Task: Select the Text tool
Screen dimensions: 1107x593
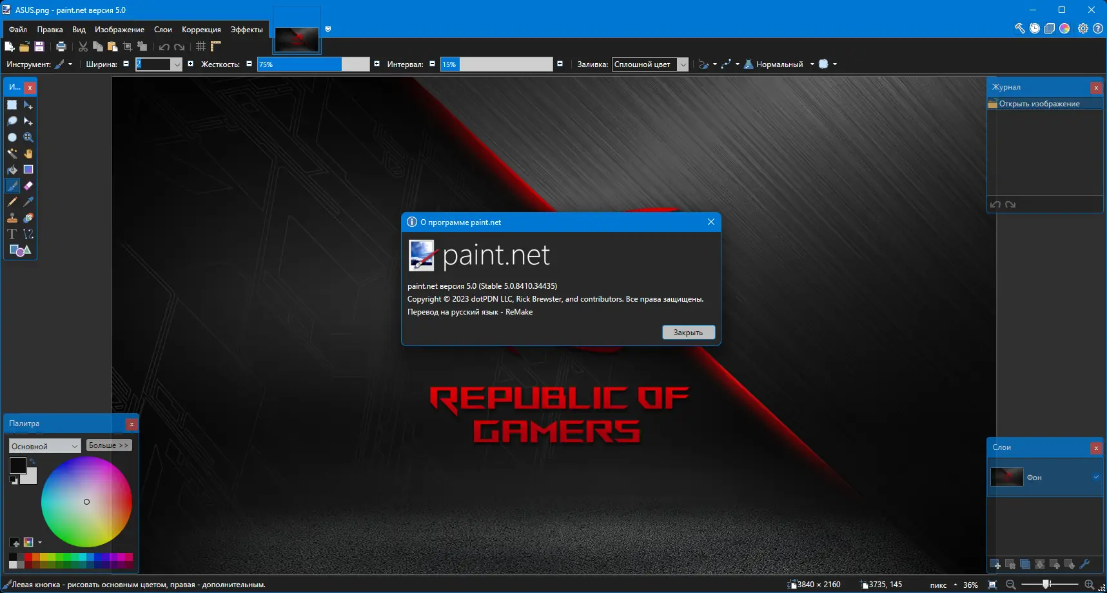Action: tap(12, 234)
